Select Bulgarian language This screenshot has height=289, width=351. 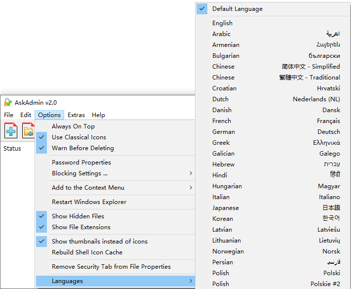coord(273,55)
